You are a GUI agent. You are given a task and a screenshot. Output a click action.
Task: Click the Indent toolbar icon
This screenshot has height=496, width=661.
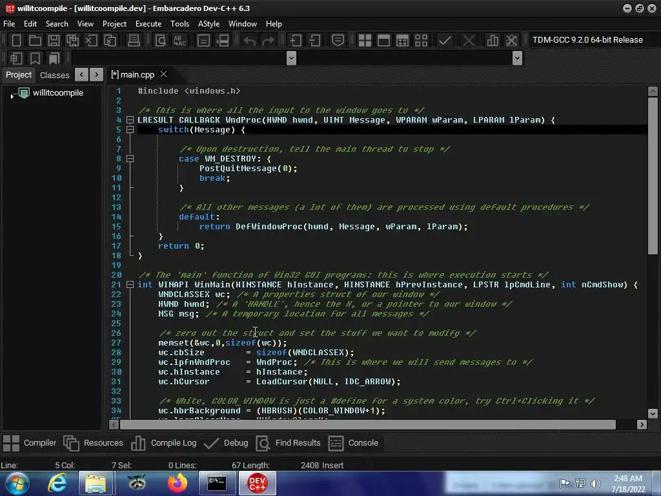295,40
